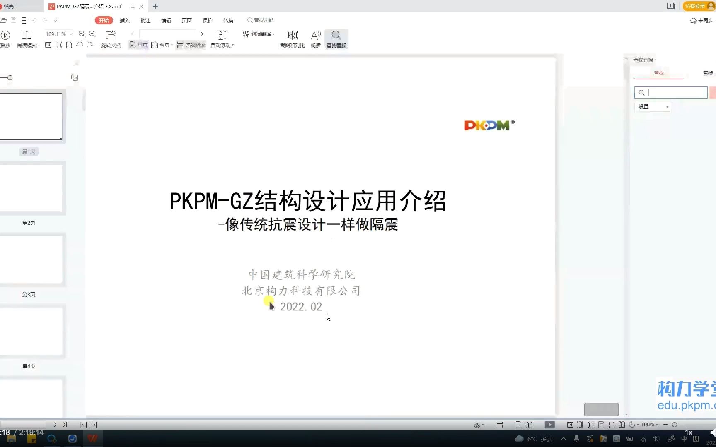
Task: Enter reading mode (阅读模式)
Action: [x=27, y=39]
